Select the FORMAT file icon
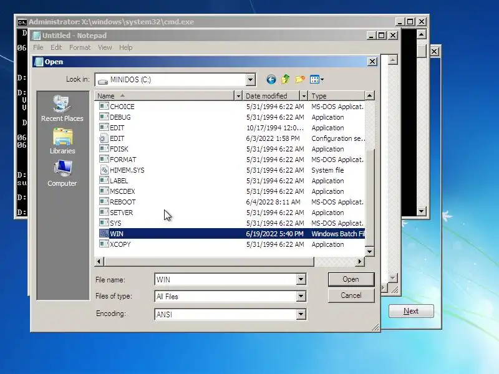Viewport: 499px width, 374px height. (104, 159)
